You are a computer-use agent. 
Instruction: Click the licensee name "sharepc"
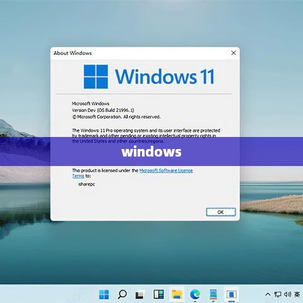(86, 184)
